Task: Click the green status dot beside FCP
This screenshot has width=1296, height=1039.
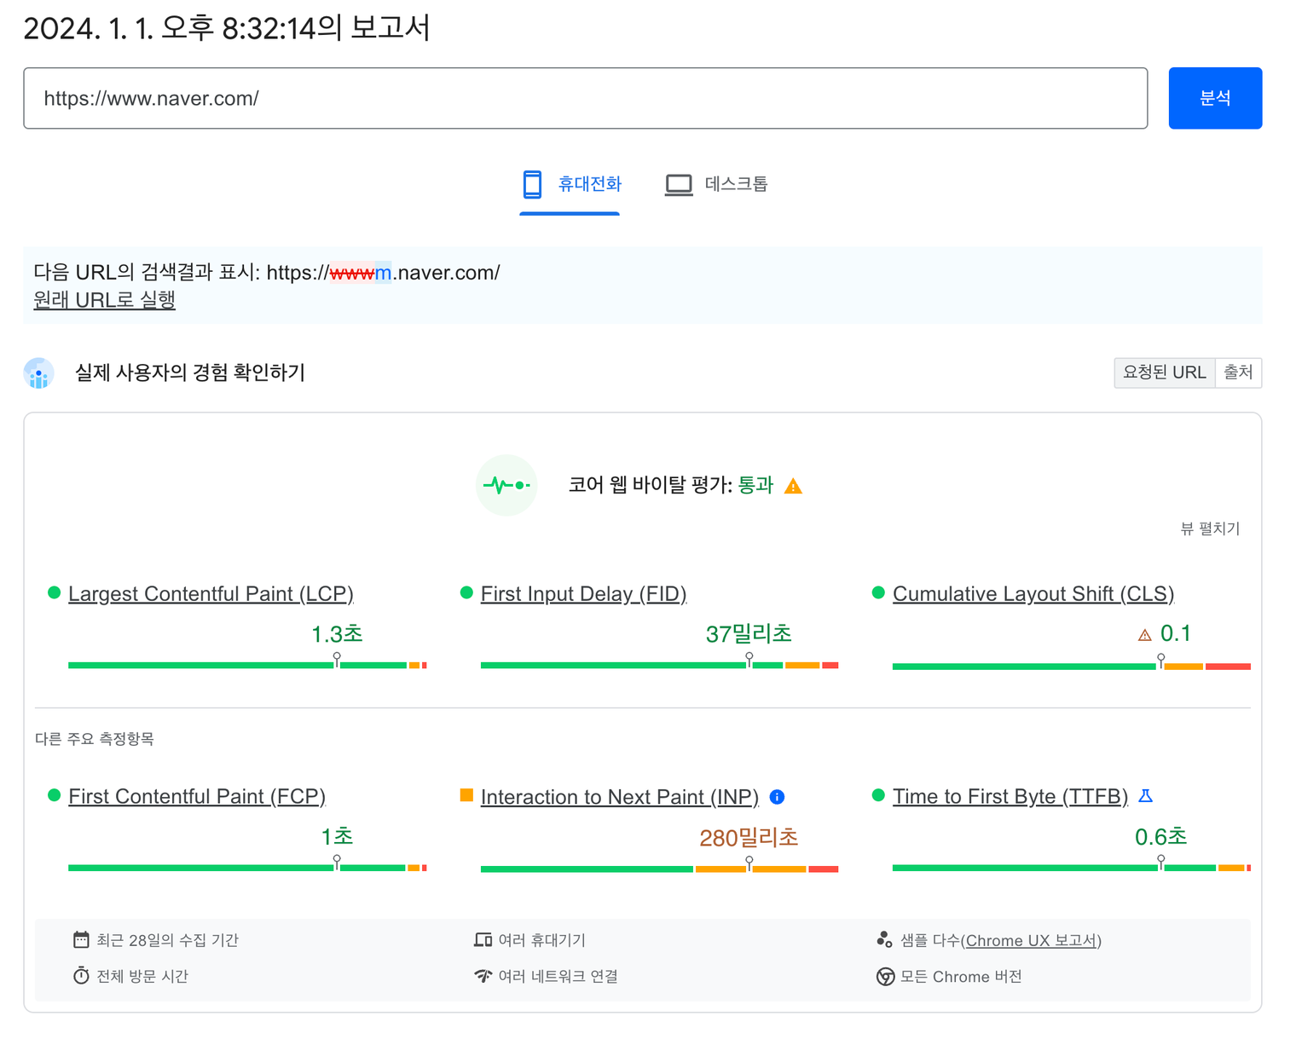Action: (x=54, y=795)
